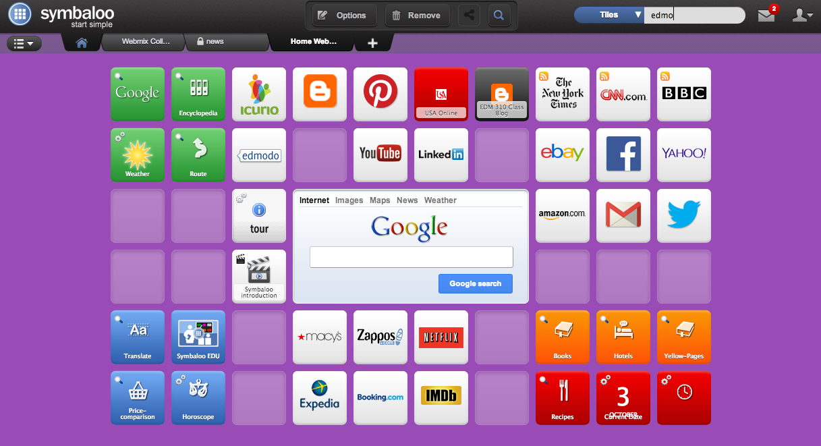This screenshot has width=821, height=446.
Task: Select the Images tab in Google widget
Action: tap(349, 200)
